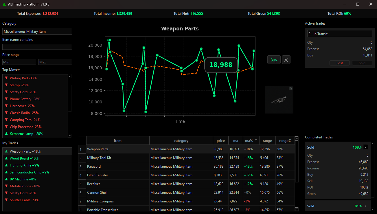Click the Buy button next to the chart
377x214 pixels.
click(273, 60)
